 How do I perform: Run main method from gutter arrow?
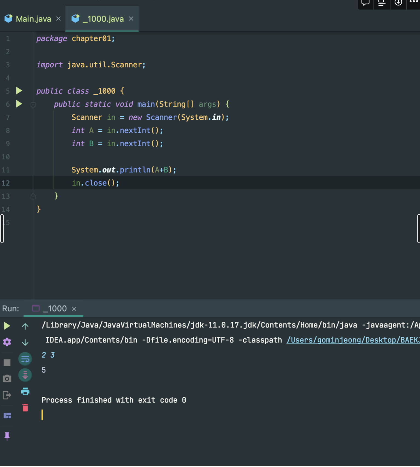pos(19,104)
